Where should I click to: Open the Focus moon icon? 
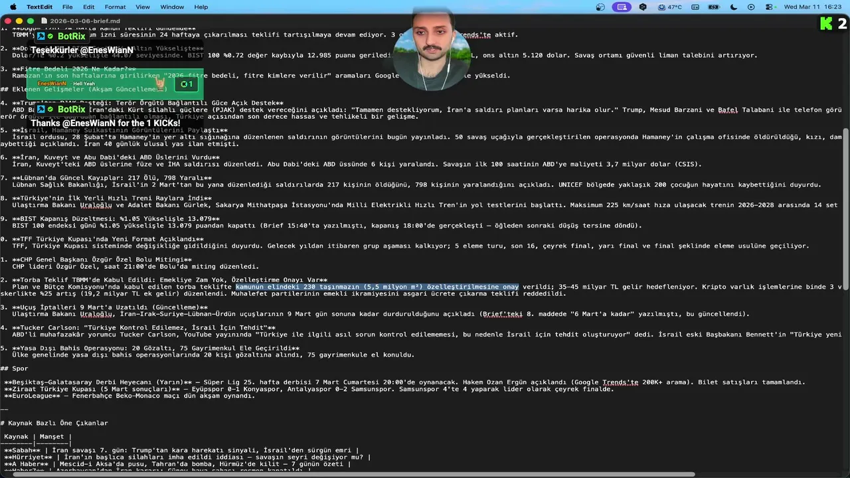734,7
